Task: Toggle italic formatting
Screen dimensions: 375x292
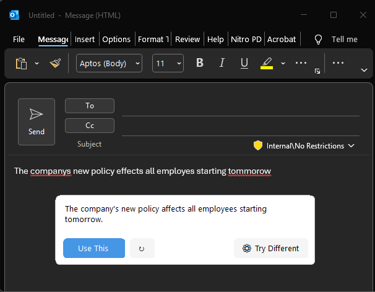Action: (x=222, y=63)
